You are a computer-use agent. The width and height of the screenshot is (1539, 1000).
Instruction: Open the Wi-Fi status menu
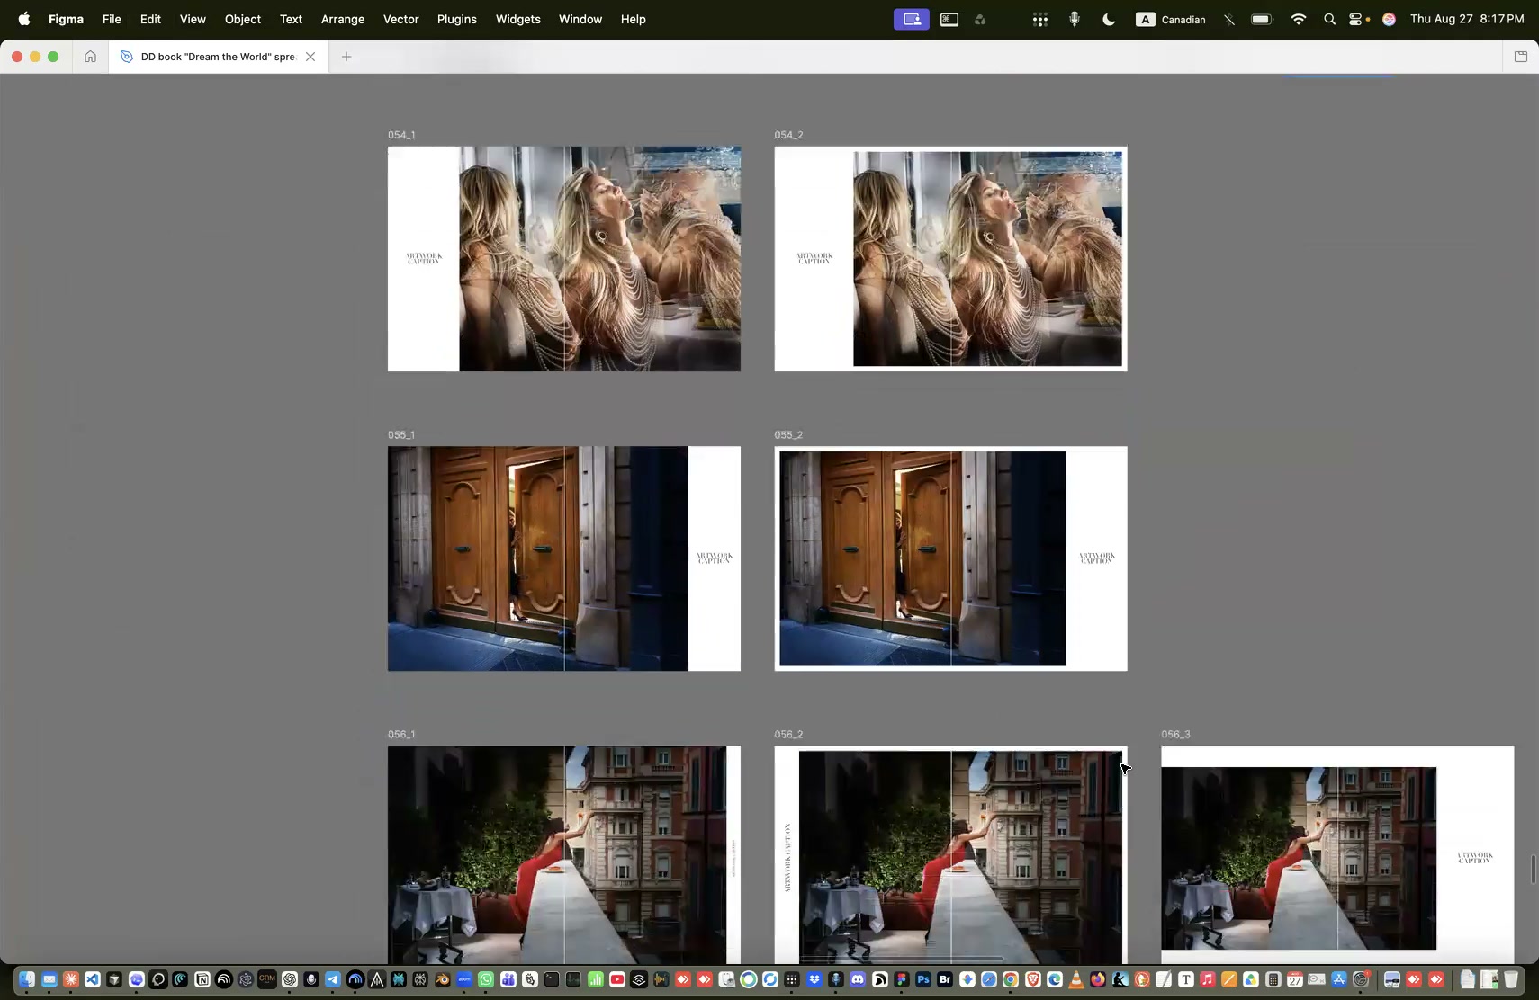[x=1298, y=19]
